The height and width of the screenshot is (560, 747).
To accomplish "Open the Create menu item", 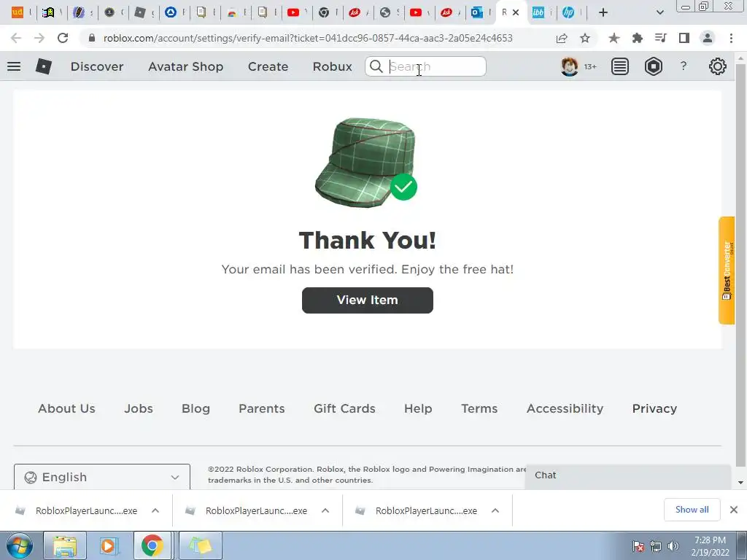I will click(x=268, y=66).
